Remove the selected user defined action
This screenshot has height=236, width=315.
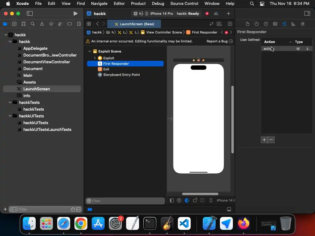pyautogui.click(x=271, y=140)
